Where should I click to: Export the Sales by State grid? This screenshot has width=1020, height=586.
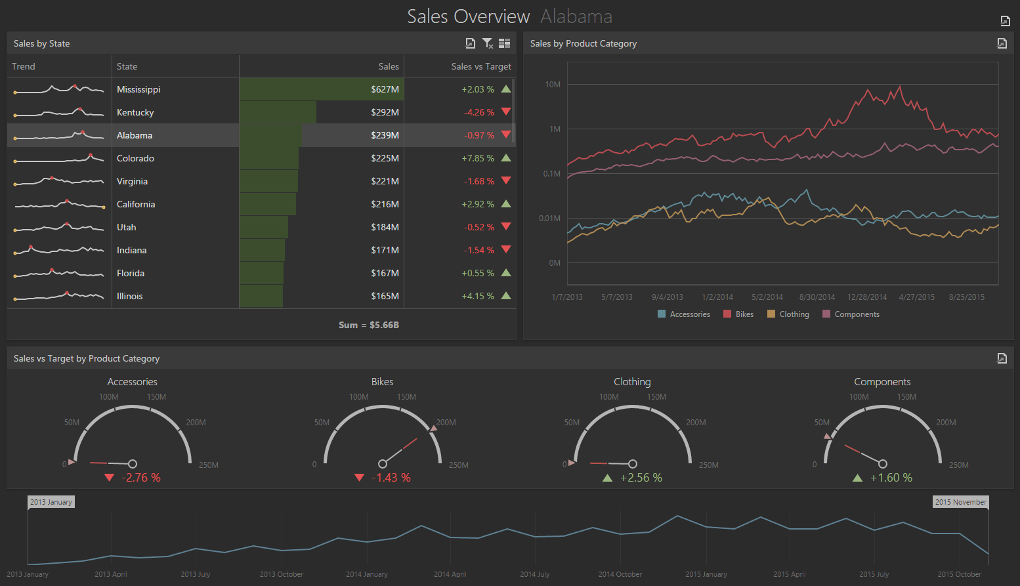(470, 43)
